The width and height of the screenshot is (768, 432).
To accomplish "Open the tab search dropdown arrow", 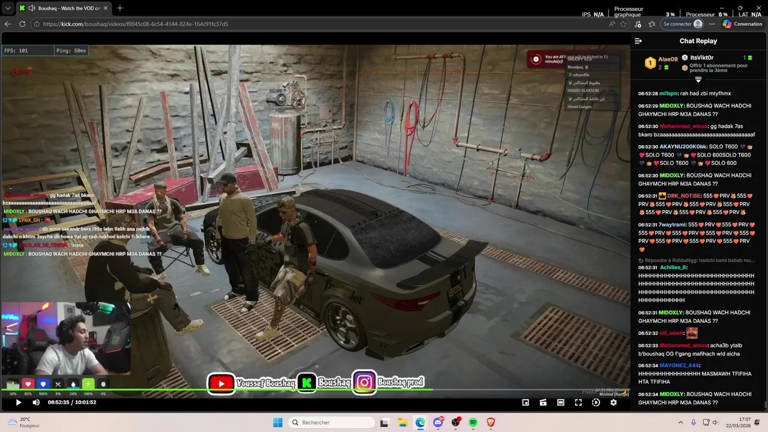I will tap(8, 8).
